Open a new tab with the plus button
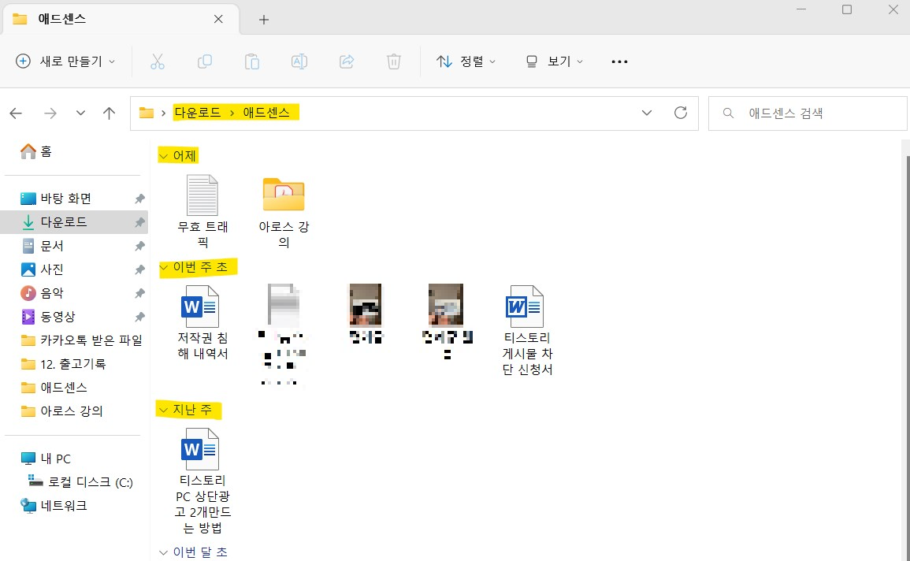Image resolution: width=910 pixels, height=561 pixels. tap(263, 18)
